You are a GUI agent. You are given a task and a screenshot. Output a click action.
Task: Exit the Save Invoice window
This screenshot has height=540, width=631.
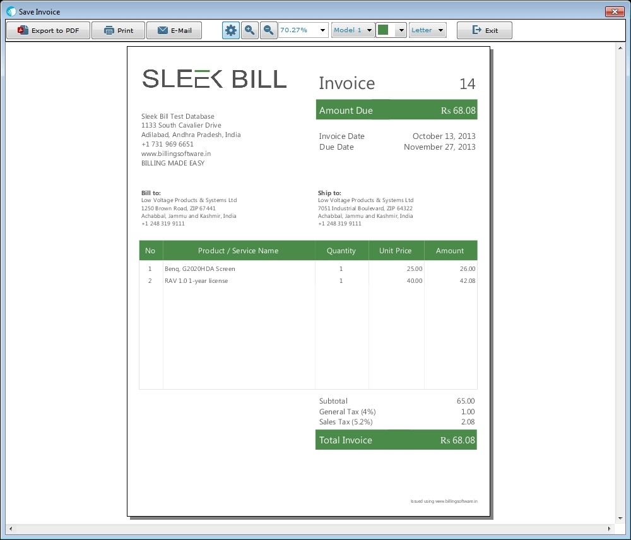coord(485,30)
